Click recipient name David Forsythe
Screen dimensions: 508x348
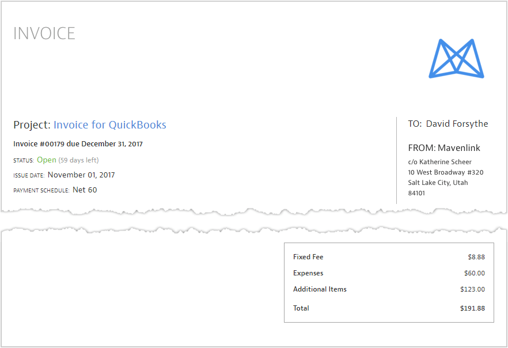[x=457, y=124]
